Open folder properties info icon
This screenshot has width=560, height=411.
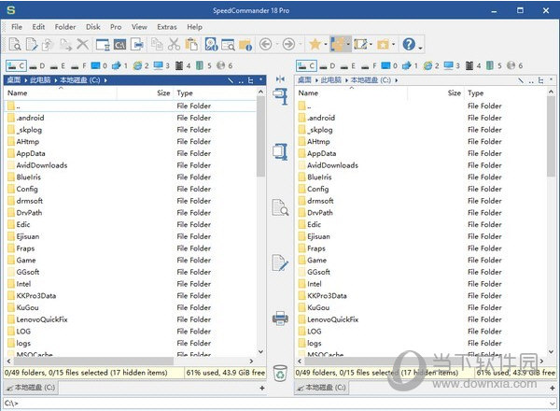[x=245, y=45]
